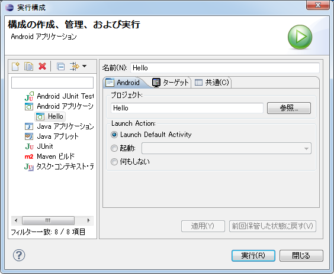Open the filter icon dropdown arrow

[x=84, y=66]
